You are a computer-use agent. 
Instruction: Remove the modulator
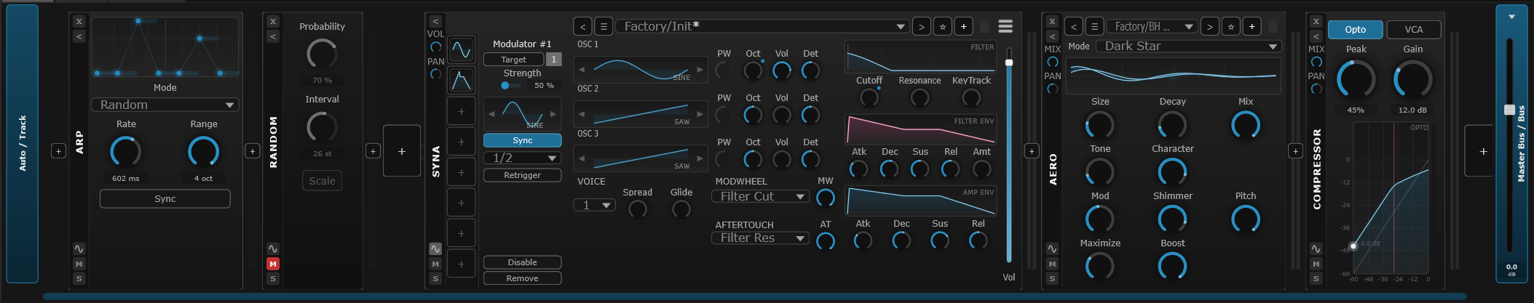coord(523,278)
